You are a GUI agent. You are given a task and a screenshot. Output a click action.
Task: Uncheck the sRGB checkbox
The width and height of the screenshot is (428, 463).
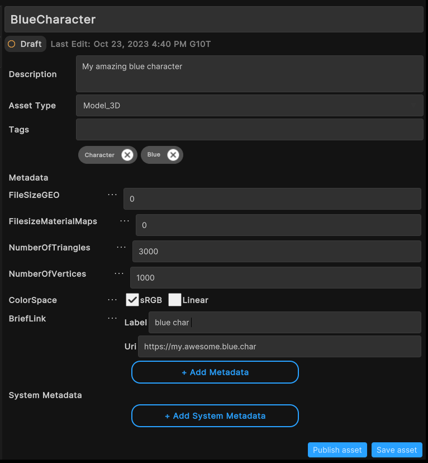click(x=132, y=300)
